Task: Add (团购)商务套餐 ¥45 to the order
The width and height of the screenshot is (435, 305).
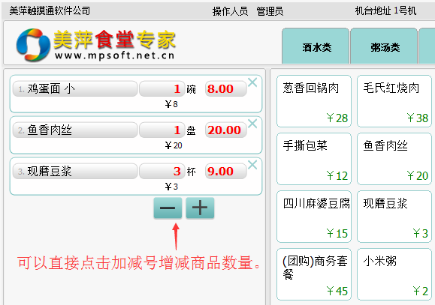Action: [x=314, y=274]
